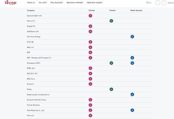Open the About us menu
The image size is (174, 119).
31,3
